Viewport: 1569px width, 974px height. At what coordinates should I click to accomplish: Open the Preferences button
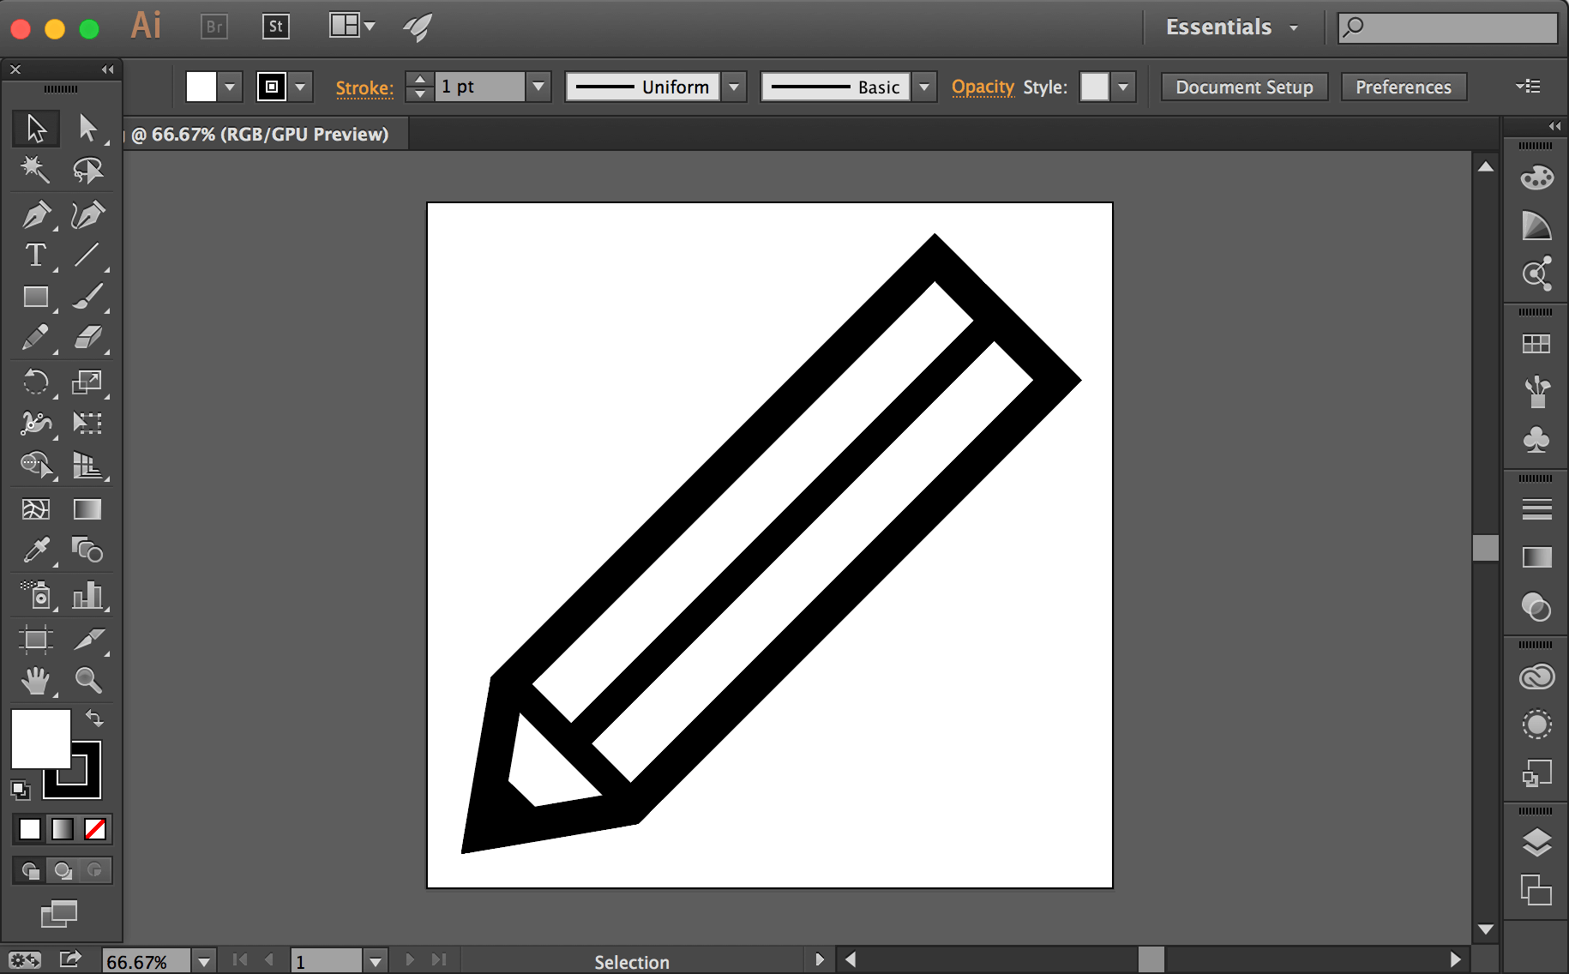click(1404, 87)
